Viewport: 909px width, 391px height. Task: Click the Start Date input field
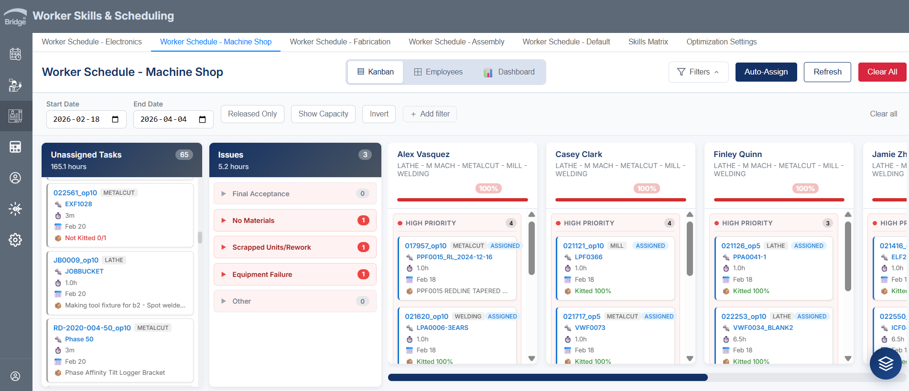(86, 119)
